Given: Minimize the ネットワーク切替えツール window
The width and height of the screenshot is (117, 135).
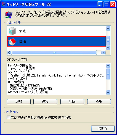Looking at the screenshot, I should [100, 4].
